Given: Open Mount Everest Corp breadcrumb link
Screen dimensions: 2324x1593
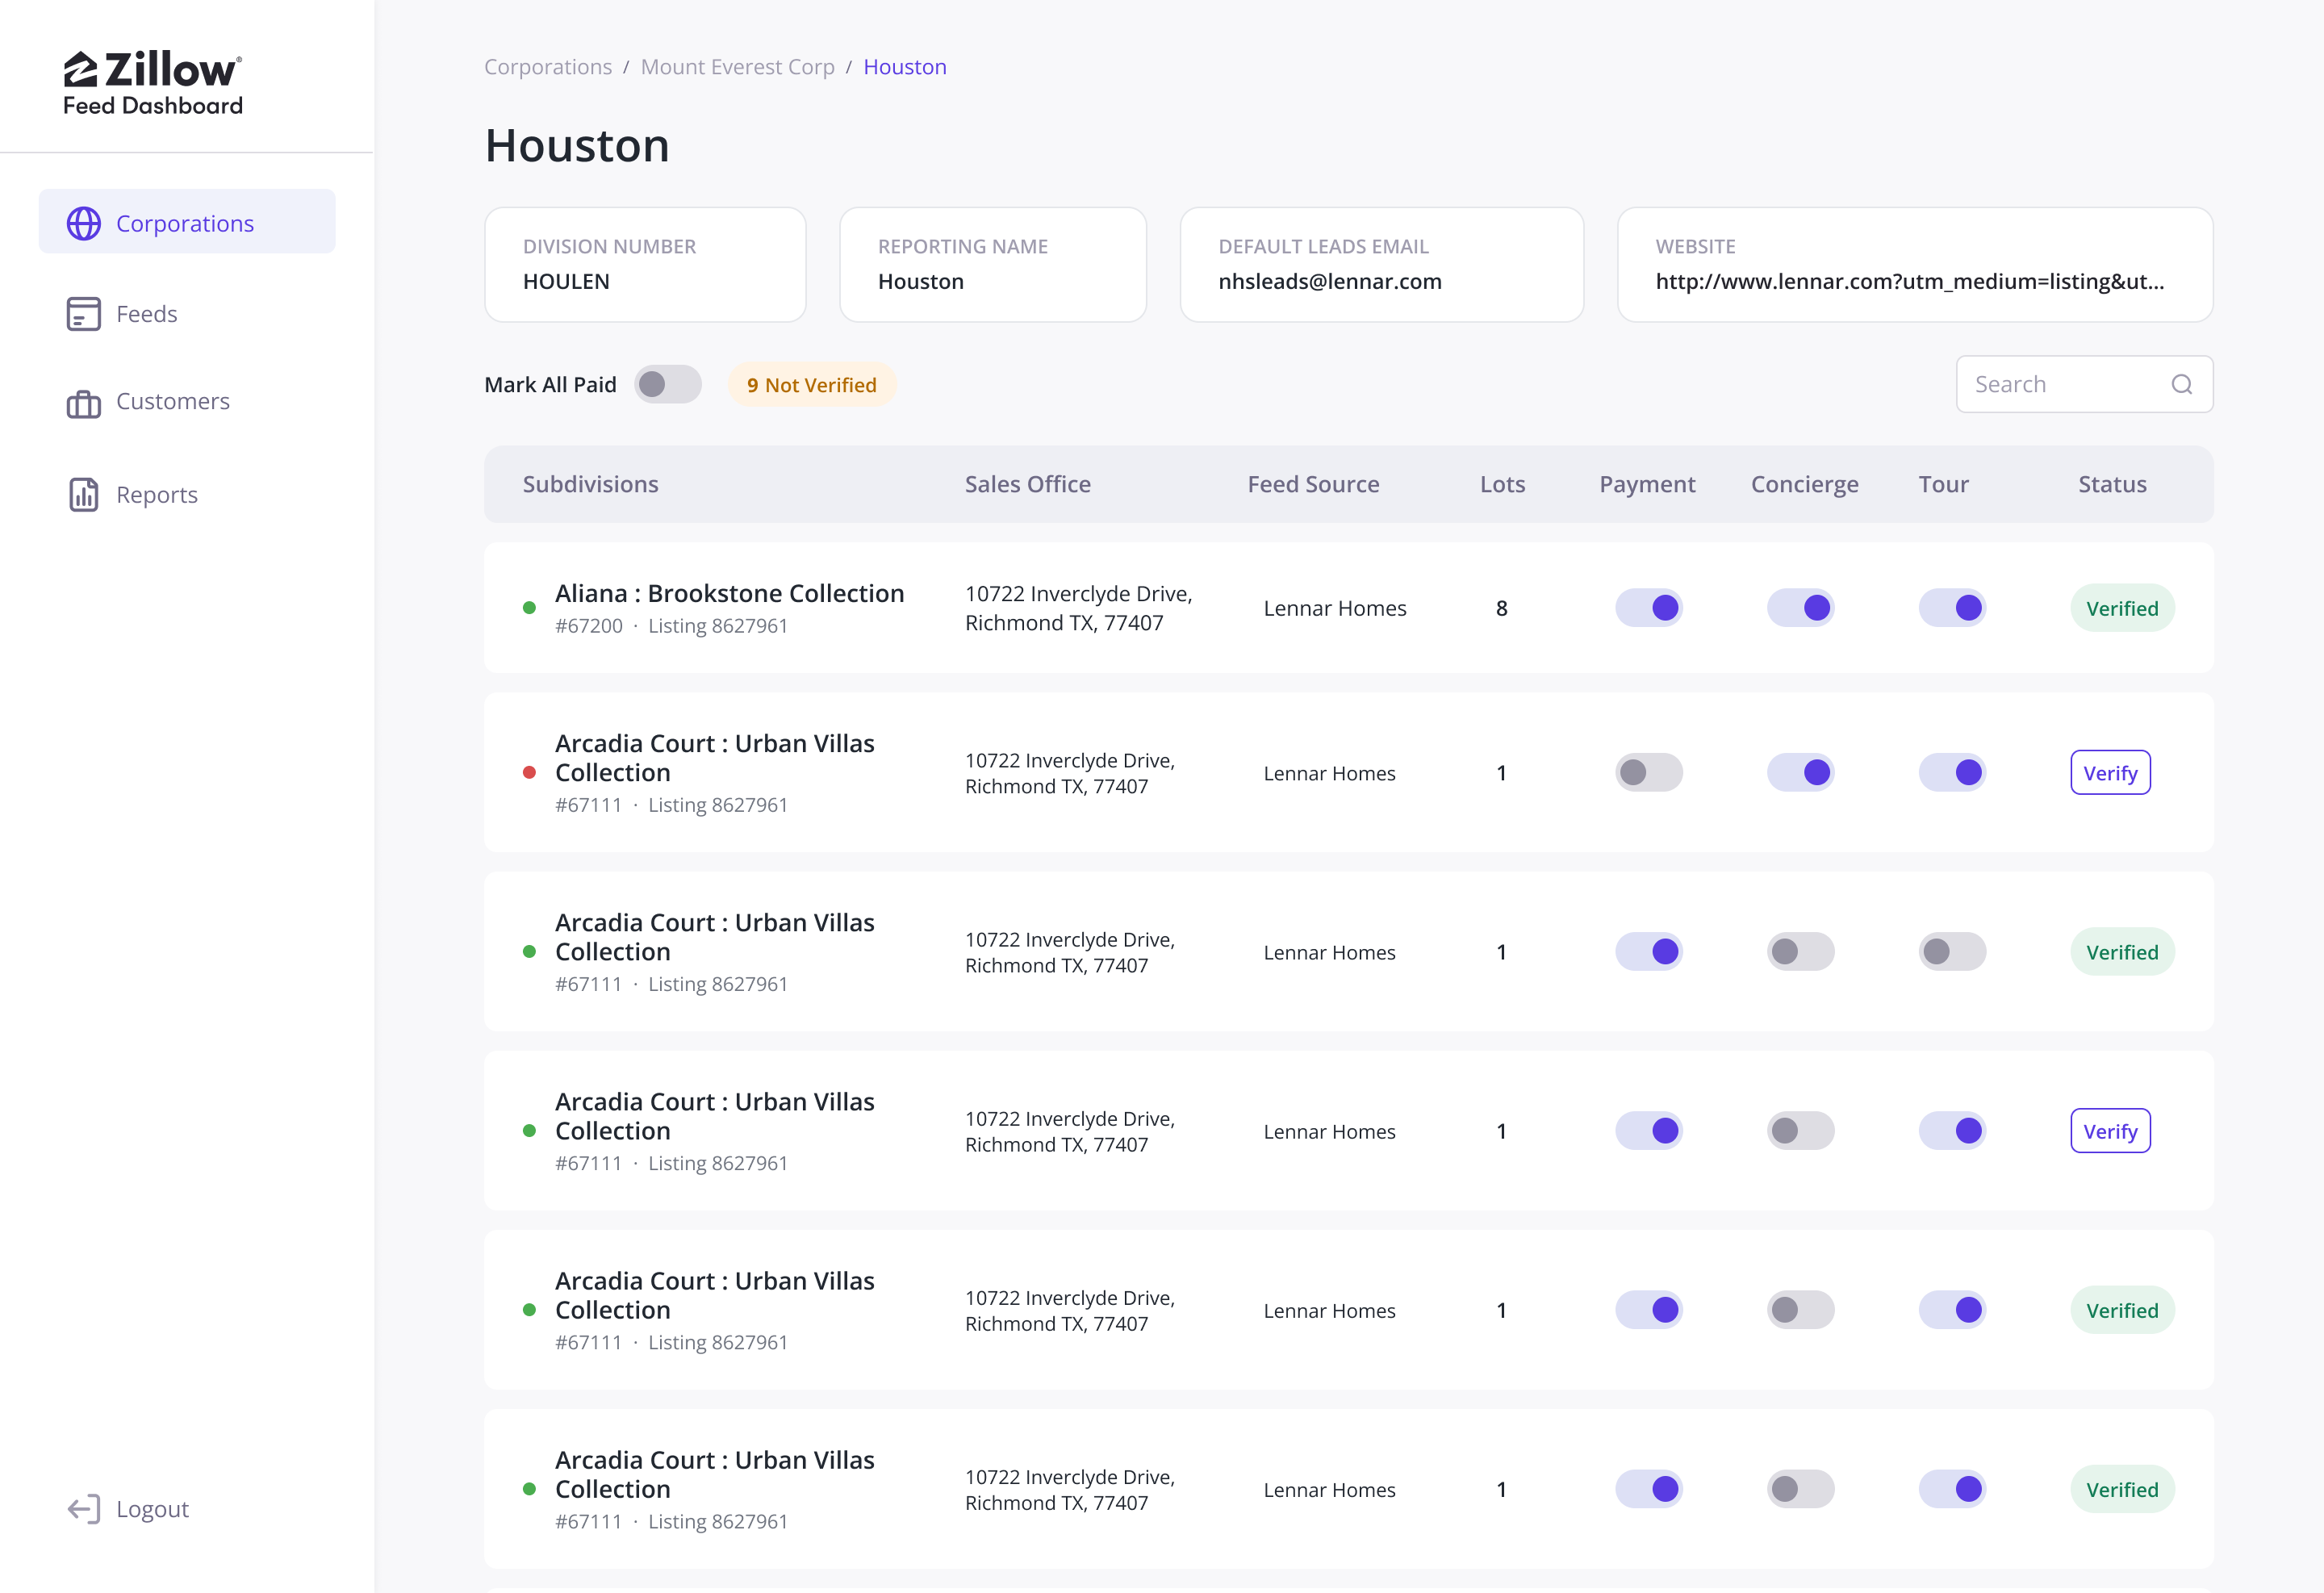Looking at the screenshot, I should 738,67.
